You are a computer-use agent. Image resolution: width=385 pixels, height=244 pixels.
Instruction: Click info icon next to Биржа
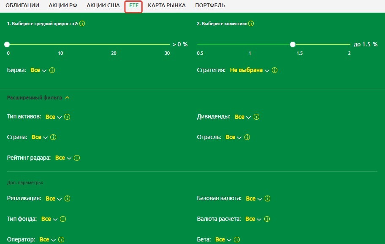click(x=52, y=70)
